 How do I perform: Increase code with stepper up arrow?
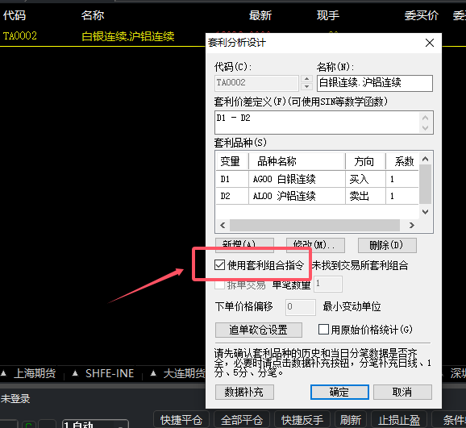tap(306, 79)
